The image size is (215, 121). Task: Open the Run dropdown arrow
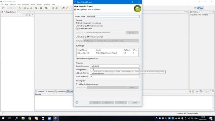coord(44,8)
